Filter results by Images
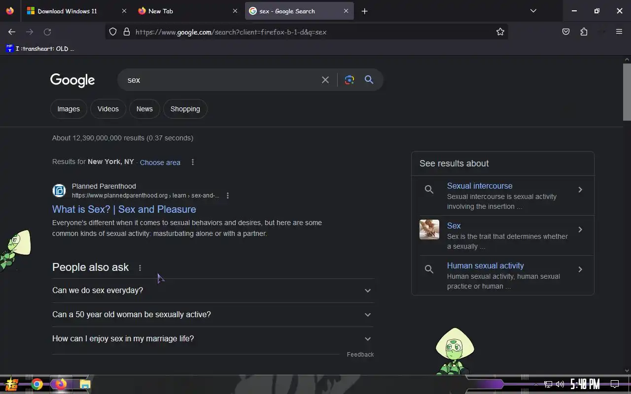Image resolution: width=631 pixels, height=394 pixels. pos(69,109)
